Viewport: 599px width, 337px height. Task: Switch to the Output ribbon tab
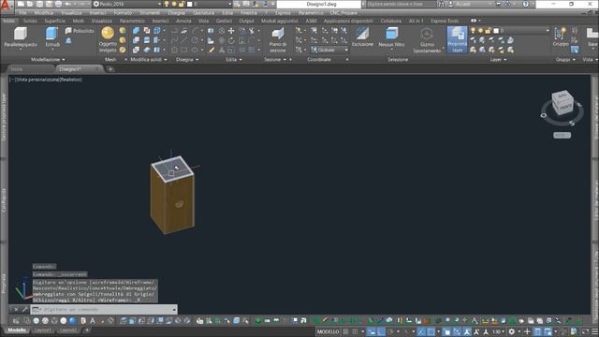coord(246,21)
